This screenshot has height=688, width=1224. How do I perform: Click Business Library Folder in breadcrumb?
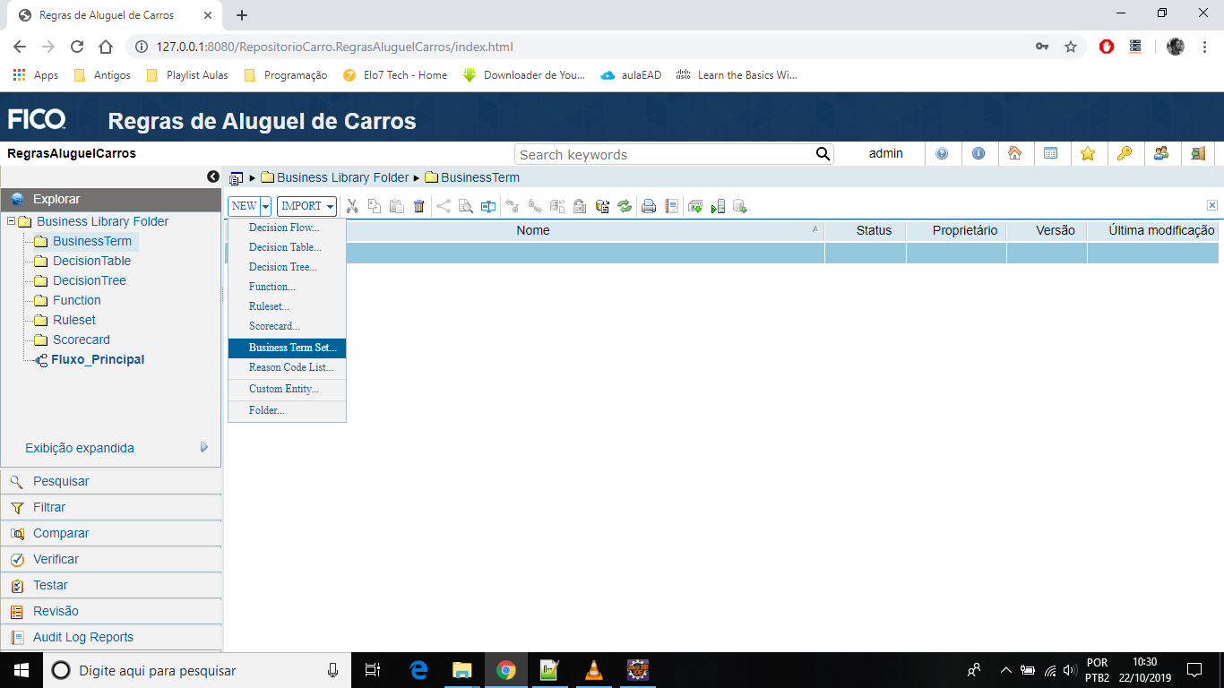pos(342,177)
